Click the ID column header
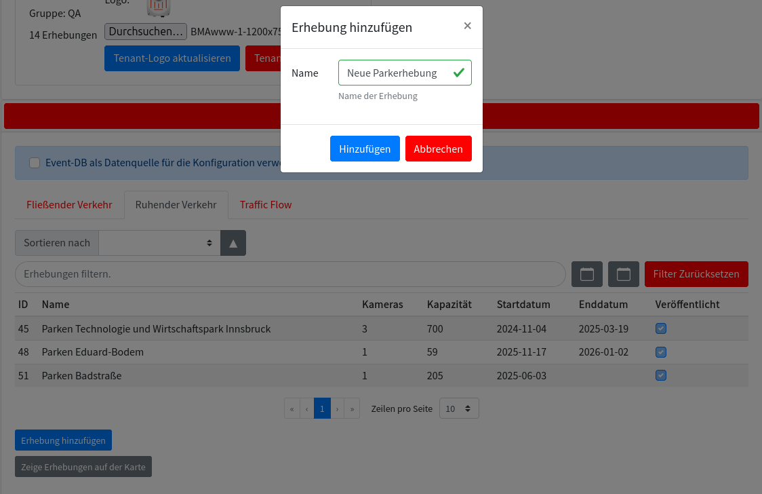762x494 pixels. 23,305
